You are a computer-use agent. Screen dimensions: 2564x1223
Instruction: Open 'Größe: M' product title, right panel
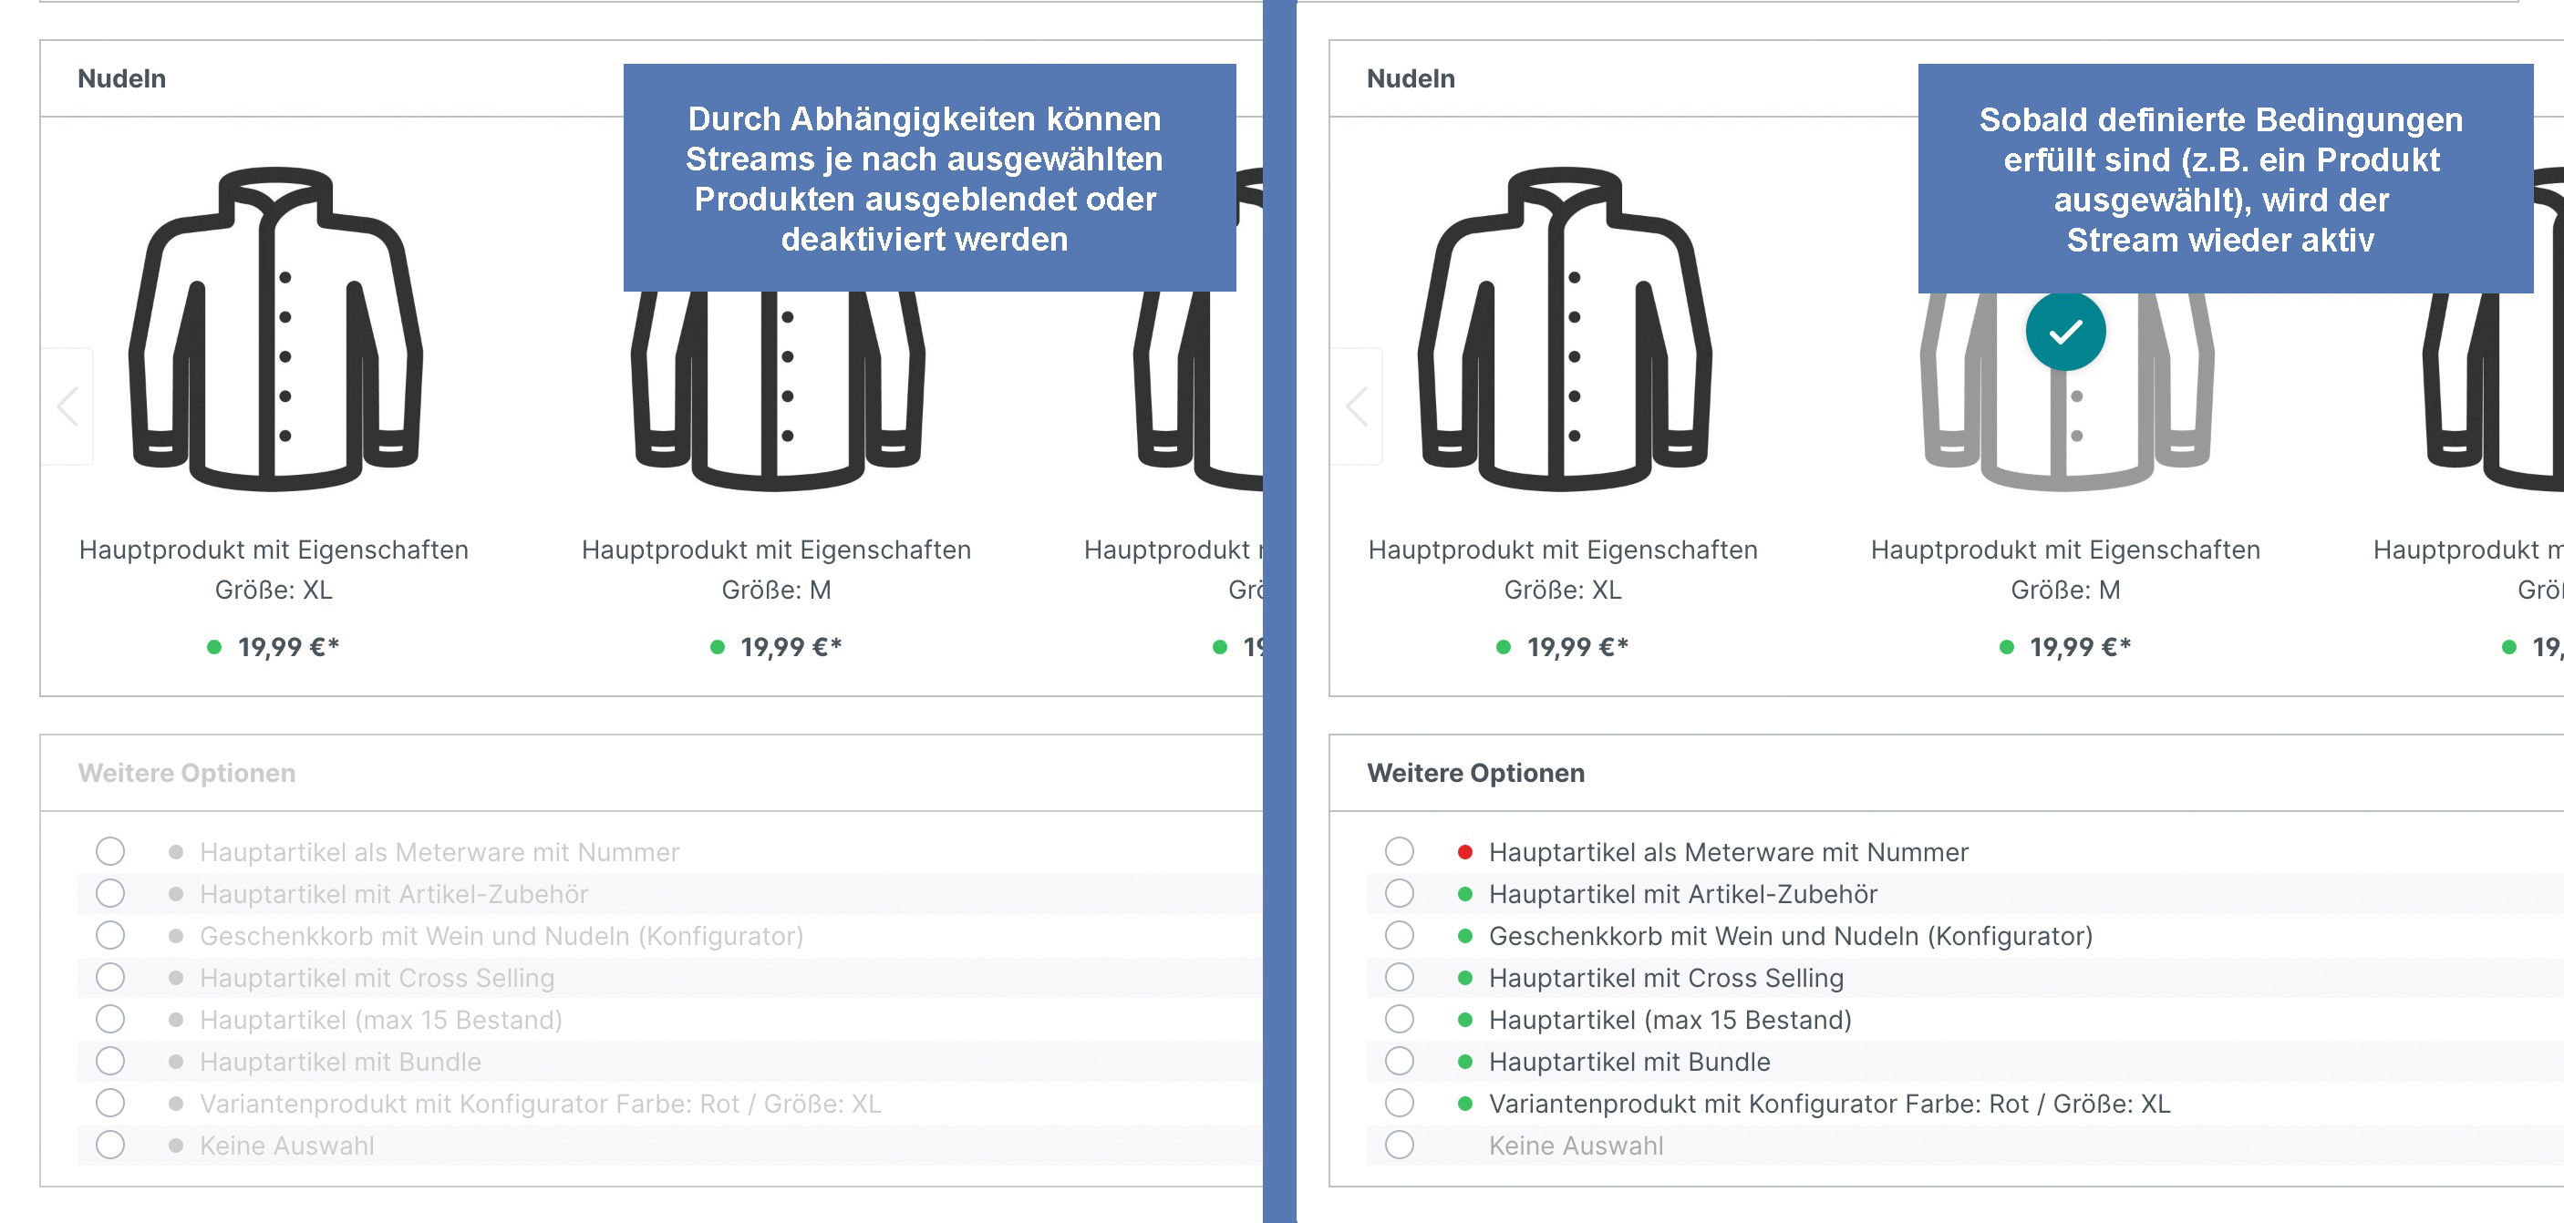coord(2065,570)
